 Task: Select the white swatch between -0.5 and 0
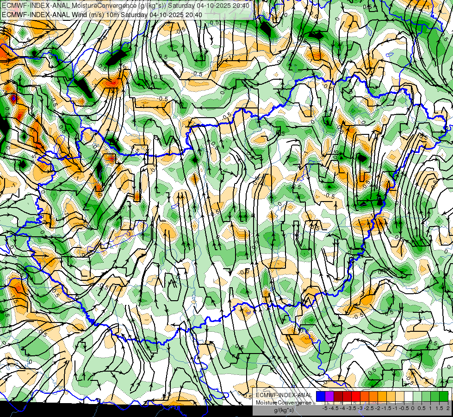[409, 397]
